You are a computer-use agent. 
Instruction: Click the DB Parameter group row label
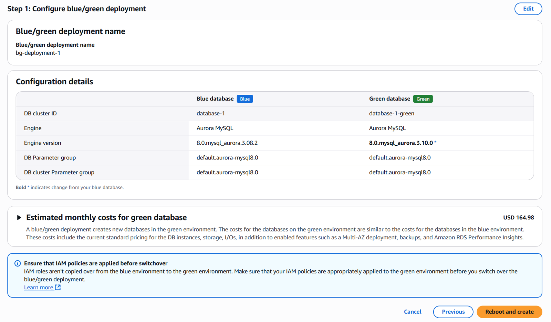(x=50, y=158)
